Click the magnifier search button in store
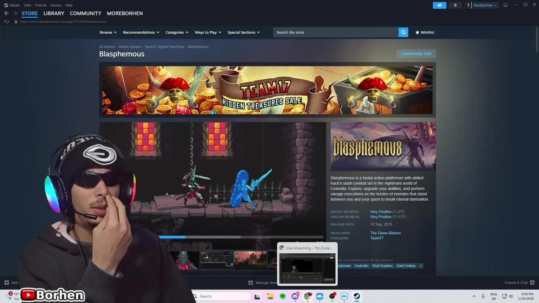This screenshot has width=539, height=303. pyautogui.click(x=403, y=32)
